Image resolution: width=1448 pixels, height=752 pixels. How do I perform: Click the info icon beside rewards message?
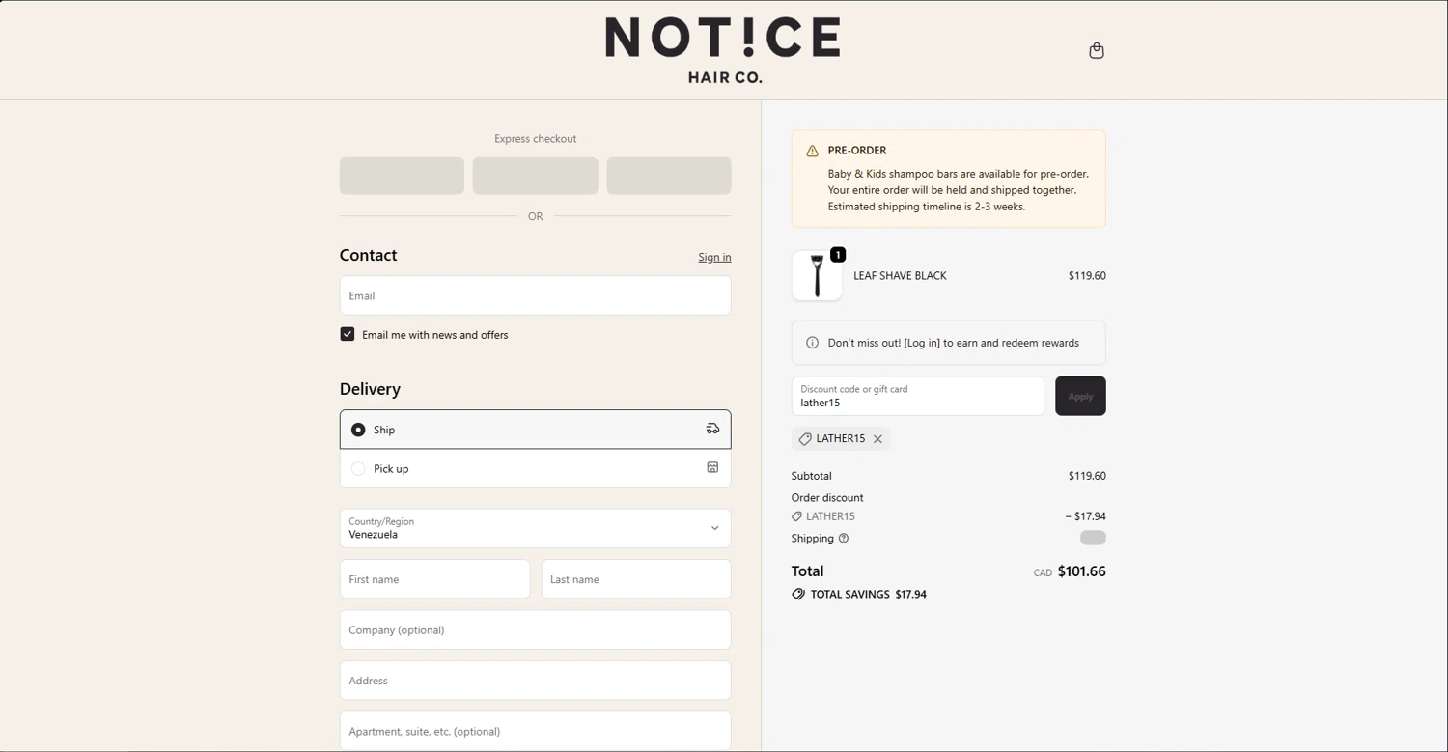click(812, 343)
